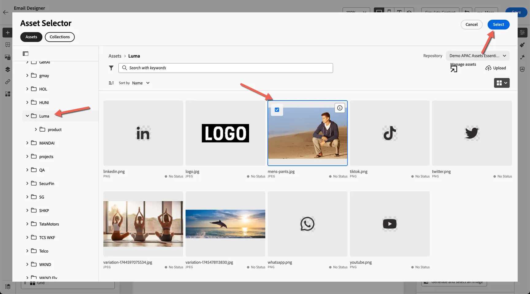530x294 pixels.
Task: Select the twitter.png thumbnail
Action: coord(472,133)
